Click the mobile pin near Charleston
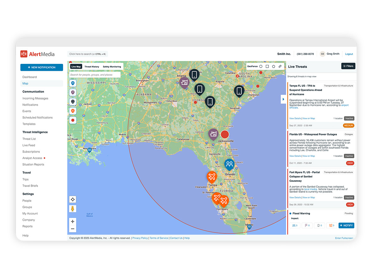 239,91
